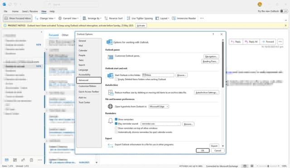Open Add-ins options page
Viewport: 290px width, 168px height.
(x=89, y=98)
